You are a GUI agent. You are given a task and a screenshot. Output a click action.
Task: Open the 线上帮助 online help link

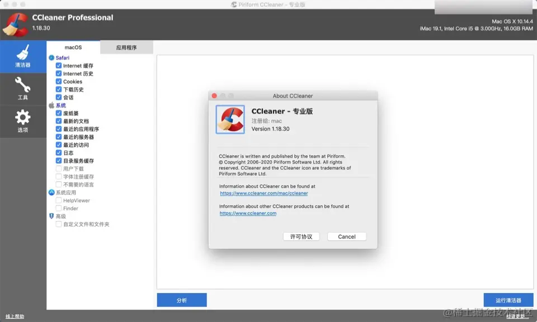(x=15, y=316)
